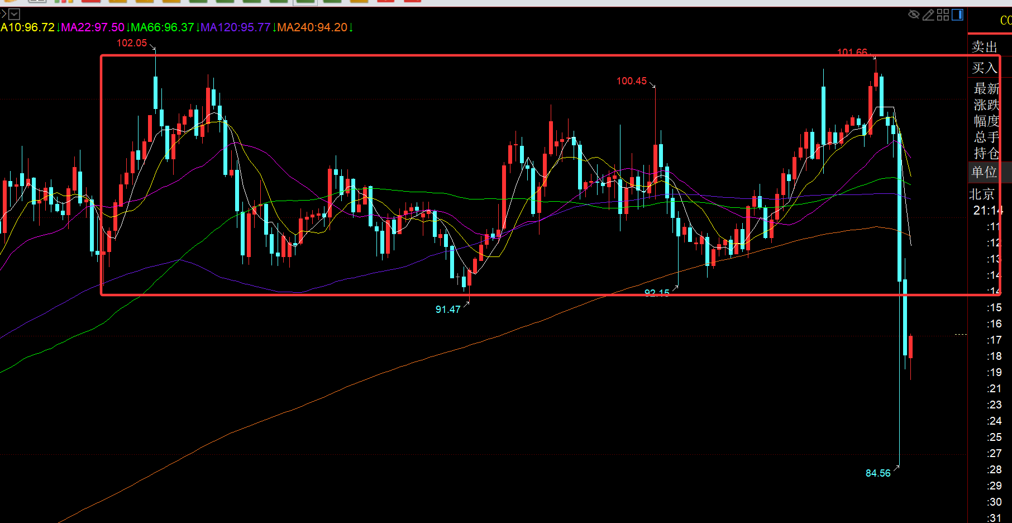Toggle the blue right side panel icon
The width and height of the screenshot is (1012, 523).
(957, 15)
